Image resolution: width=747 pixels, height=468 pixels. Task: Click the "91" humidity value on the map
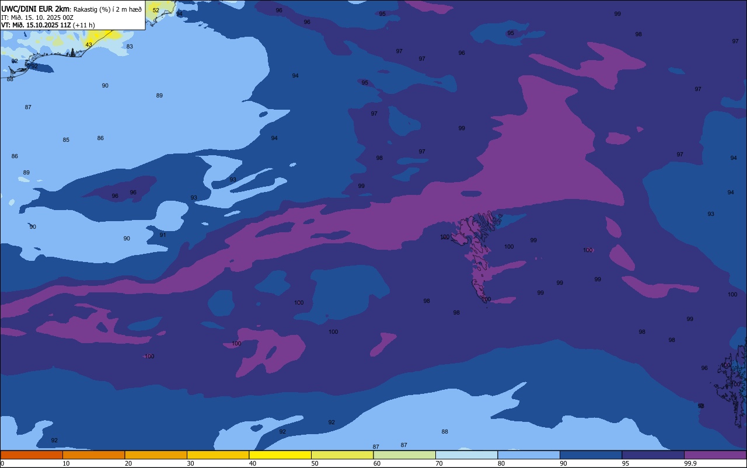[x=163, y=235]
